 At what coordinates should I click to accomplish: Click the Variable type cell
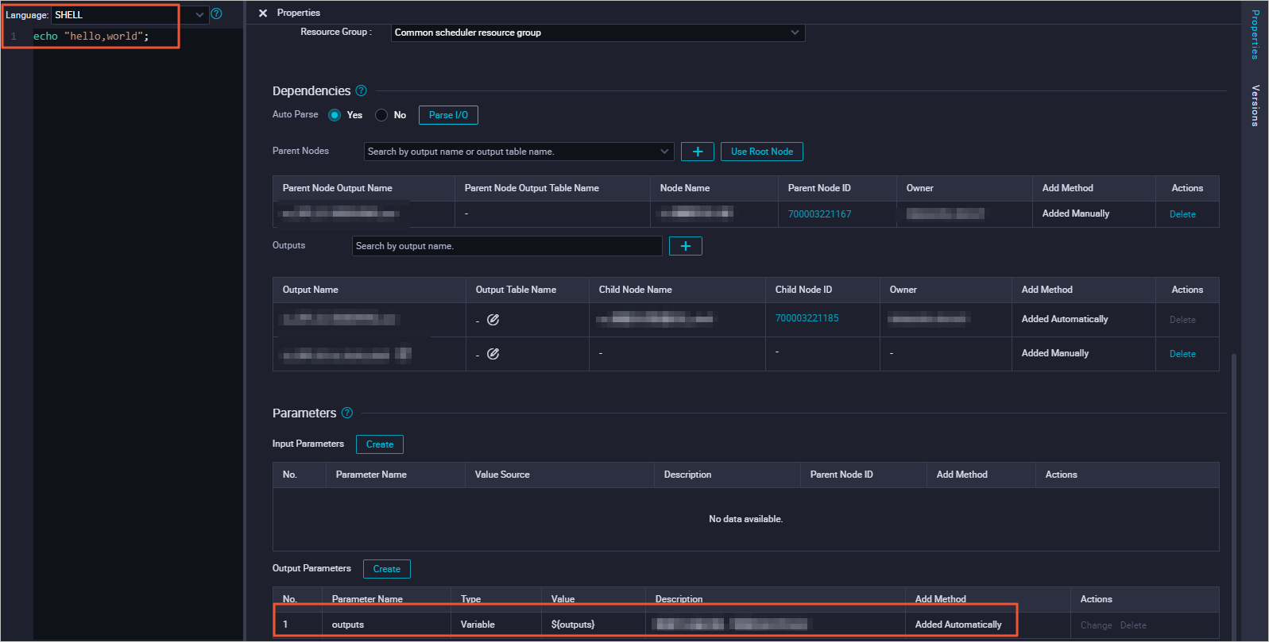tap(478, 625)
